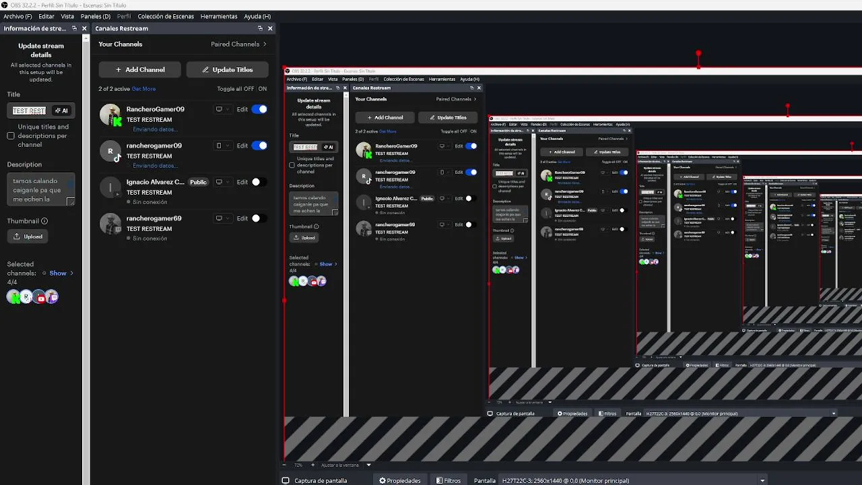Float the Canales Restream dock panel
Image resolution: width=862 pixels, height=485 pixels.
pos(260,28)
